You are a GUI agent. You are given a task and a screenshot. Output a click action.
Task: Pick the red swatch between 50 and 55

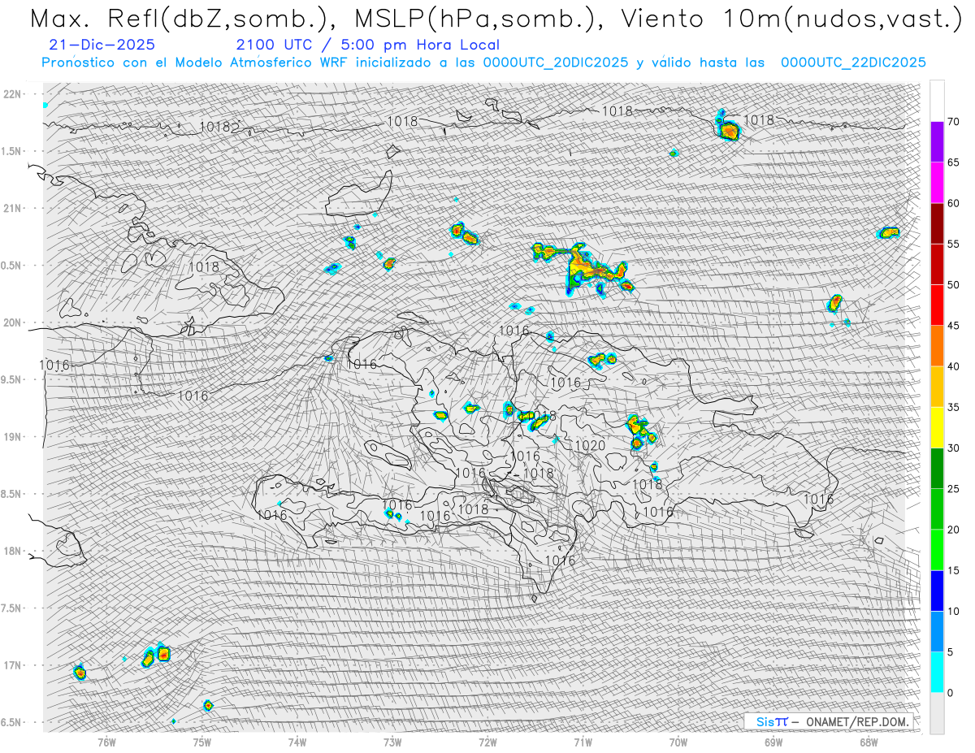point(937,264)
